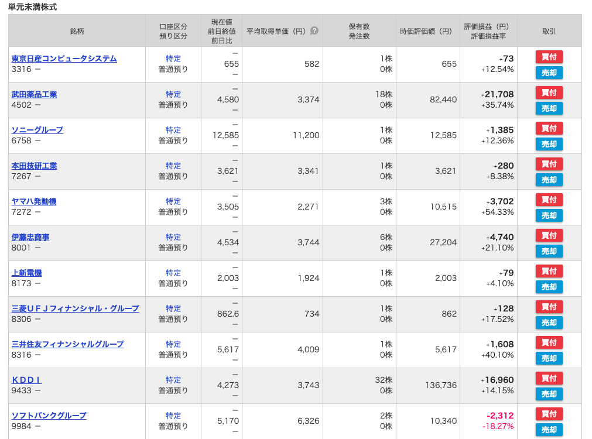
Task: Select the 18株 holdings cell
Action: coord(384,94)
